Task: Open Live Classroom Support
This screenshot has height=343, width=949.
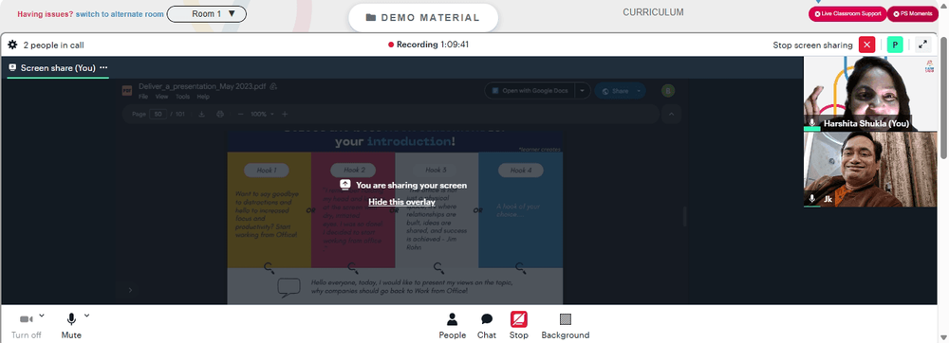Action: [x=847, y=14]
